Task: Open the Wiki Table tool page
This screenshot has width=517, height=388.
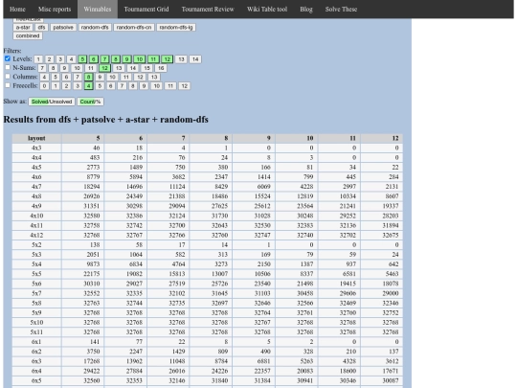Action: (267, 10)
